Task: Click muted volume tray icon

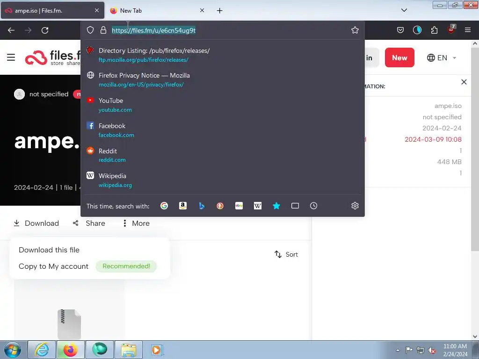Action: pyautogui.click(x=432, y=350)
